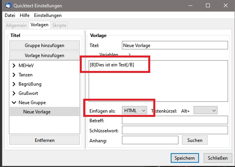Image resolution: width=235 pixels, height=167 pixels.
Task: Open the Einfügen als HTML dropdown
Action: tap(134, 110)
